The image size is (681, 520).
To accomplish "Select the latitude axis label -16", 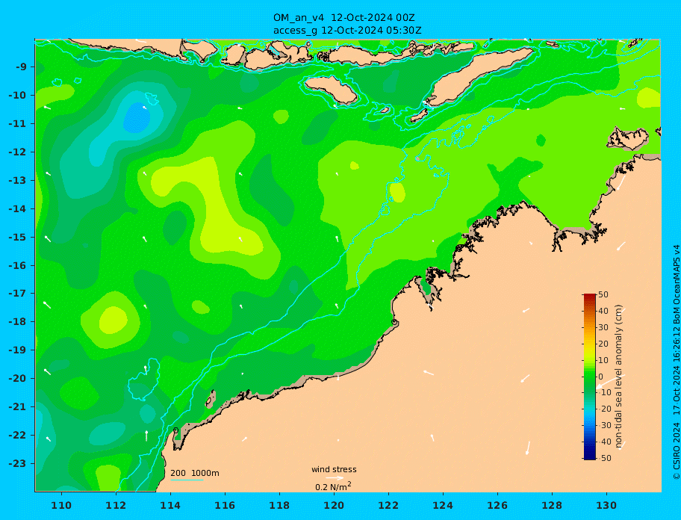I will (17, 265).
